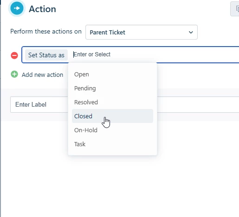Click the copy icon at top right
Viewport: 239px width, 217px height.
point(237,9)
